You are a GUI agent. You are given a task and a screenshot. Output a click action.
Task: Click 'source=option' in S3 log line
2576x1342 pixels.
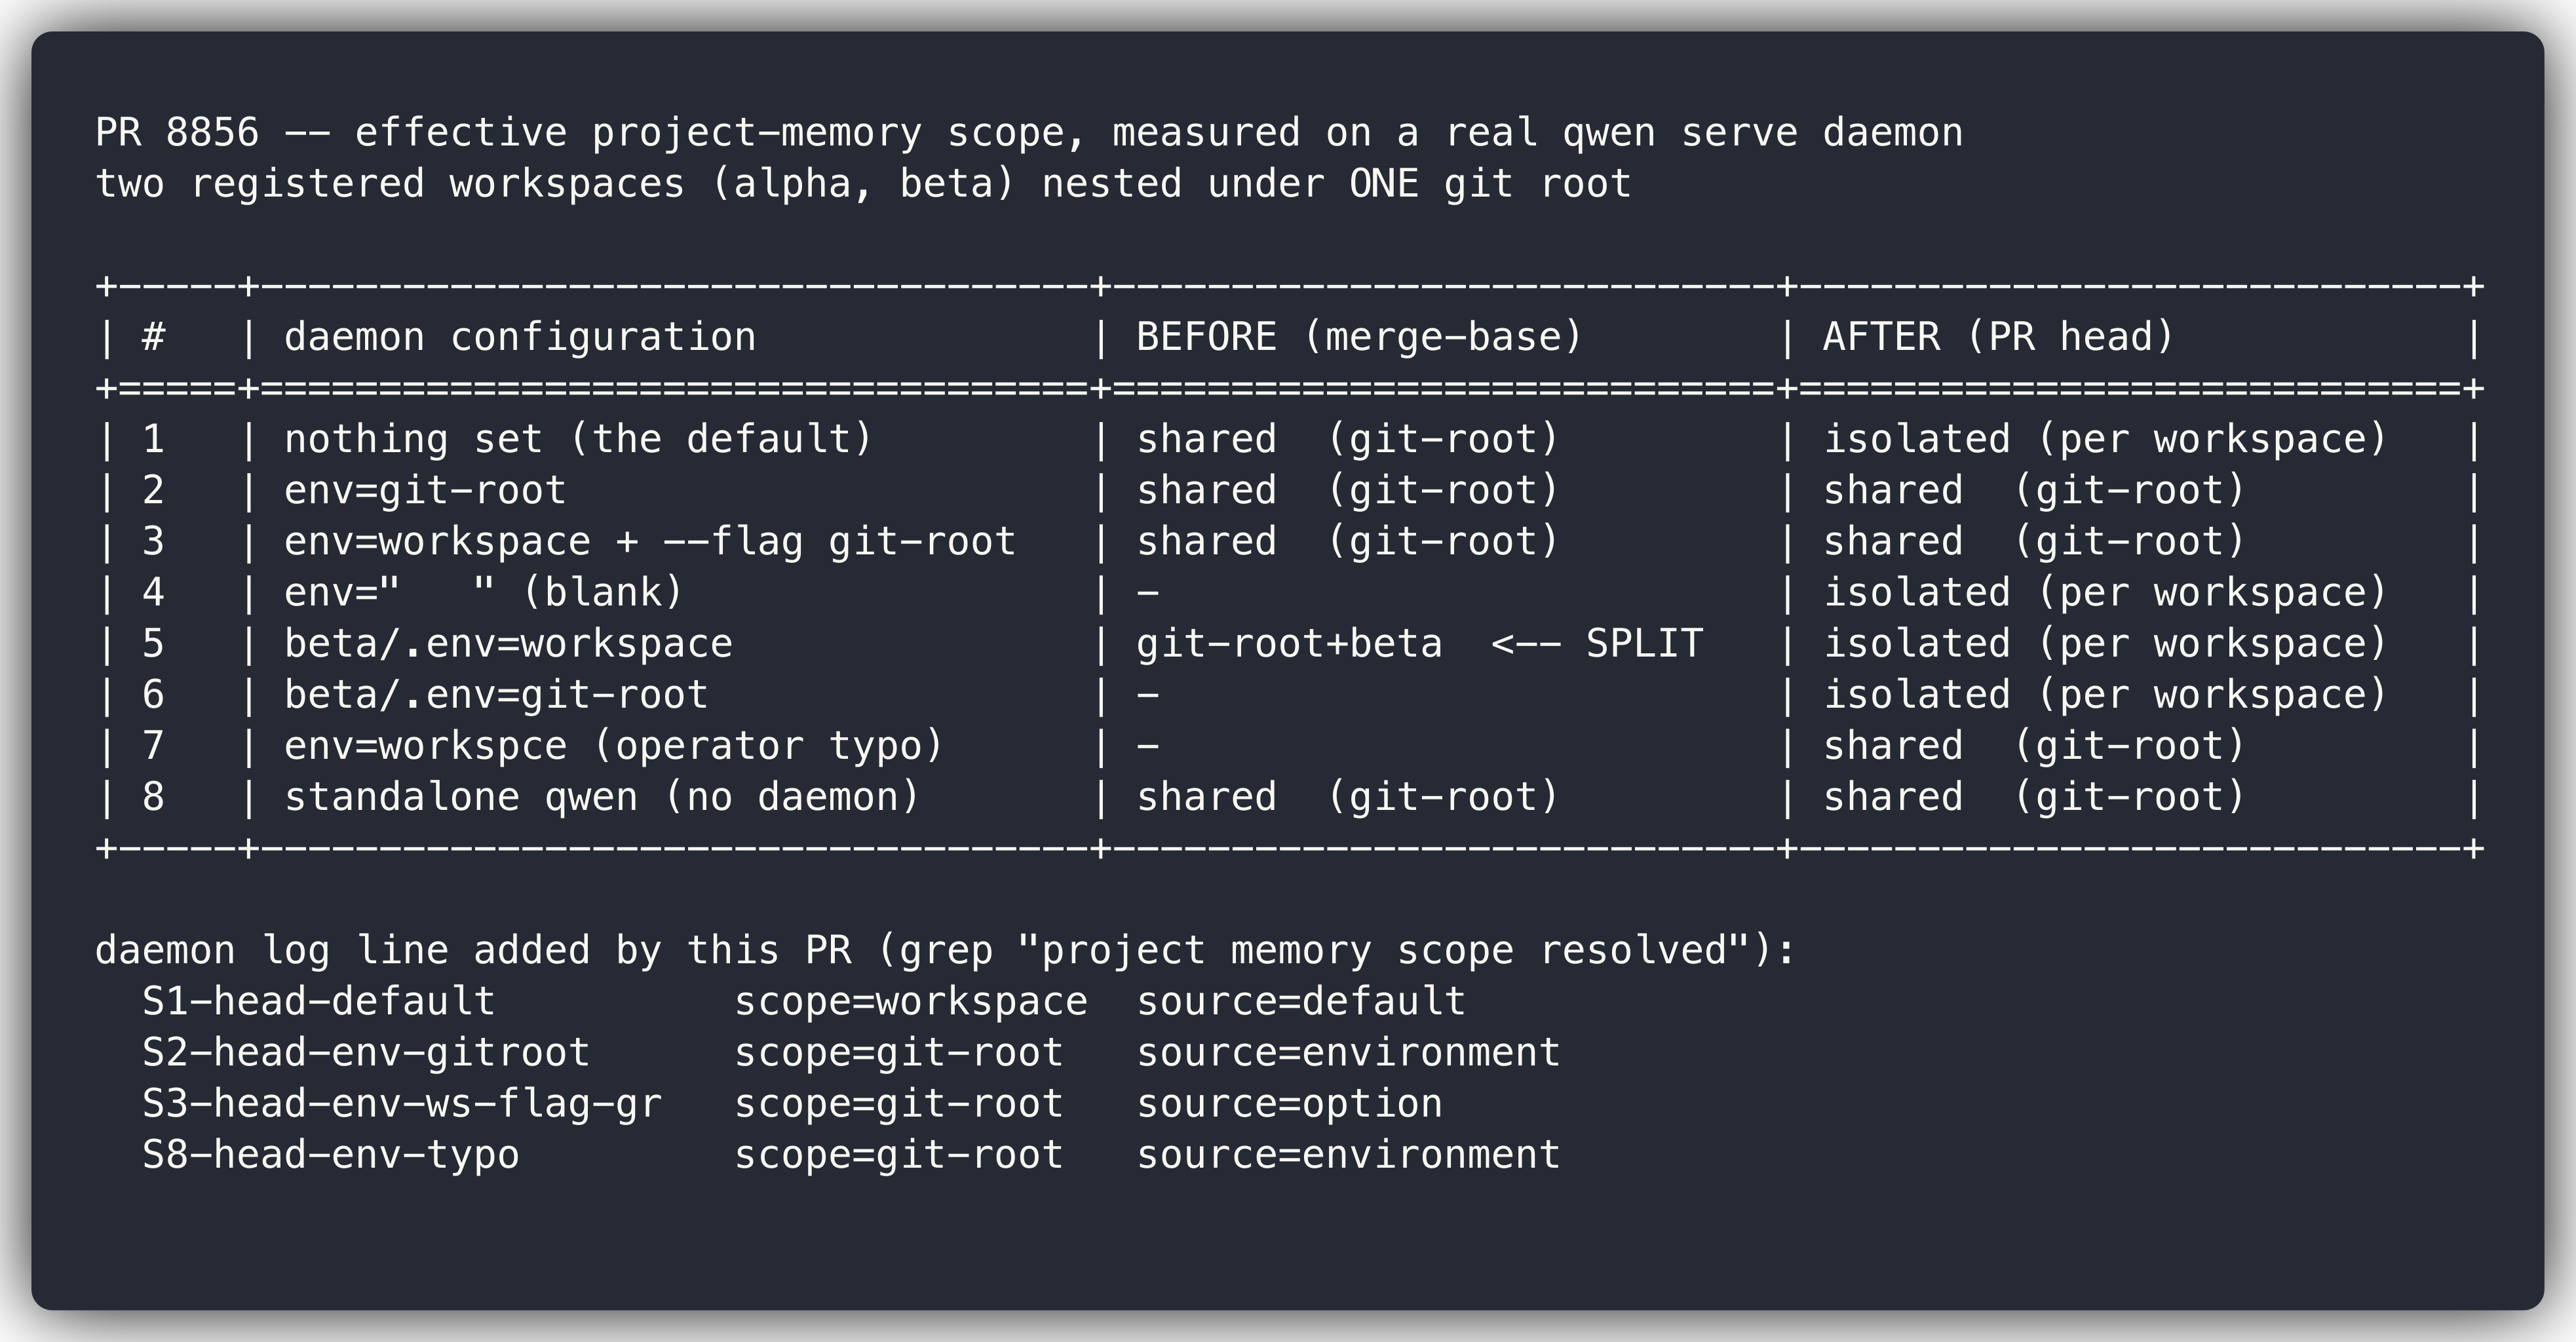pyautogui.click(x=1290, y=1103)
